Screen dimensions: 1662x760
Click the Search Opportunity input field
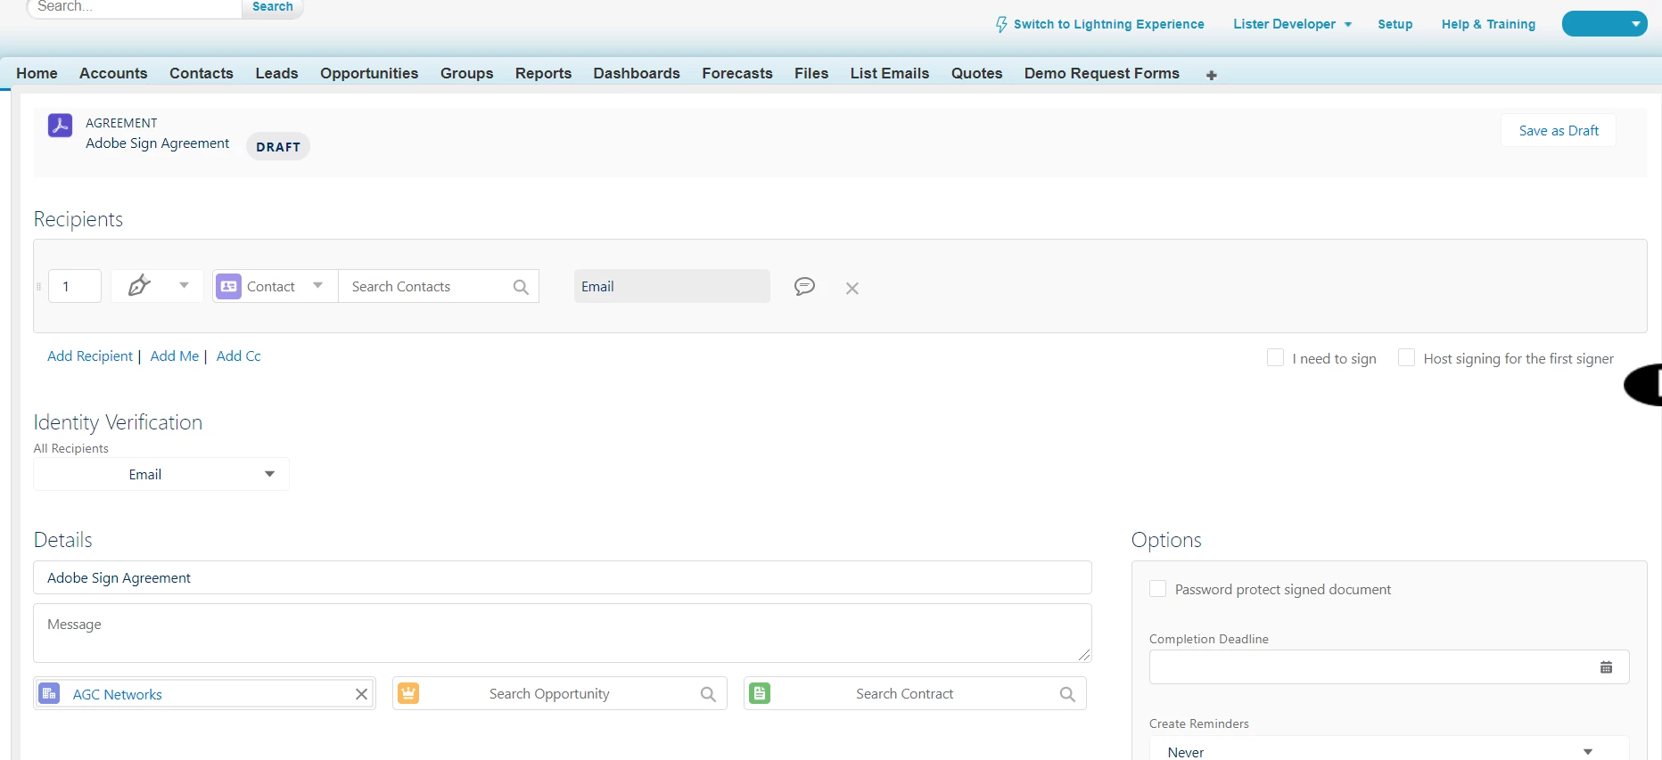tap(560, 693)
